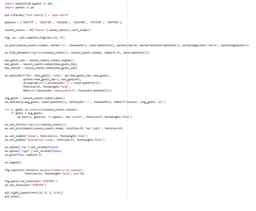Viewport: 256px width, 211px height.
Task: Click the ax.plot season_counts.values line
Action: tap(127, 45)
